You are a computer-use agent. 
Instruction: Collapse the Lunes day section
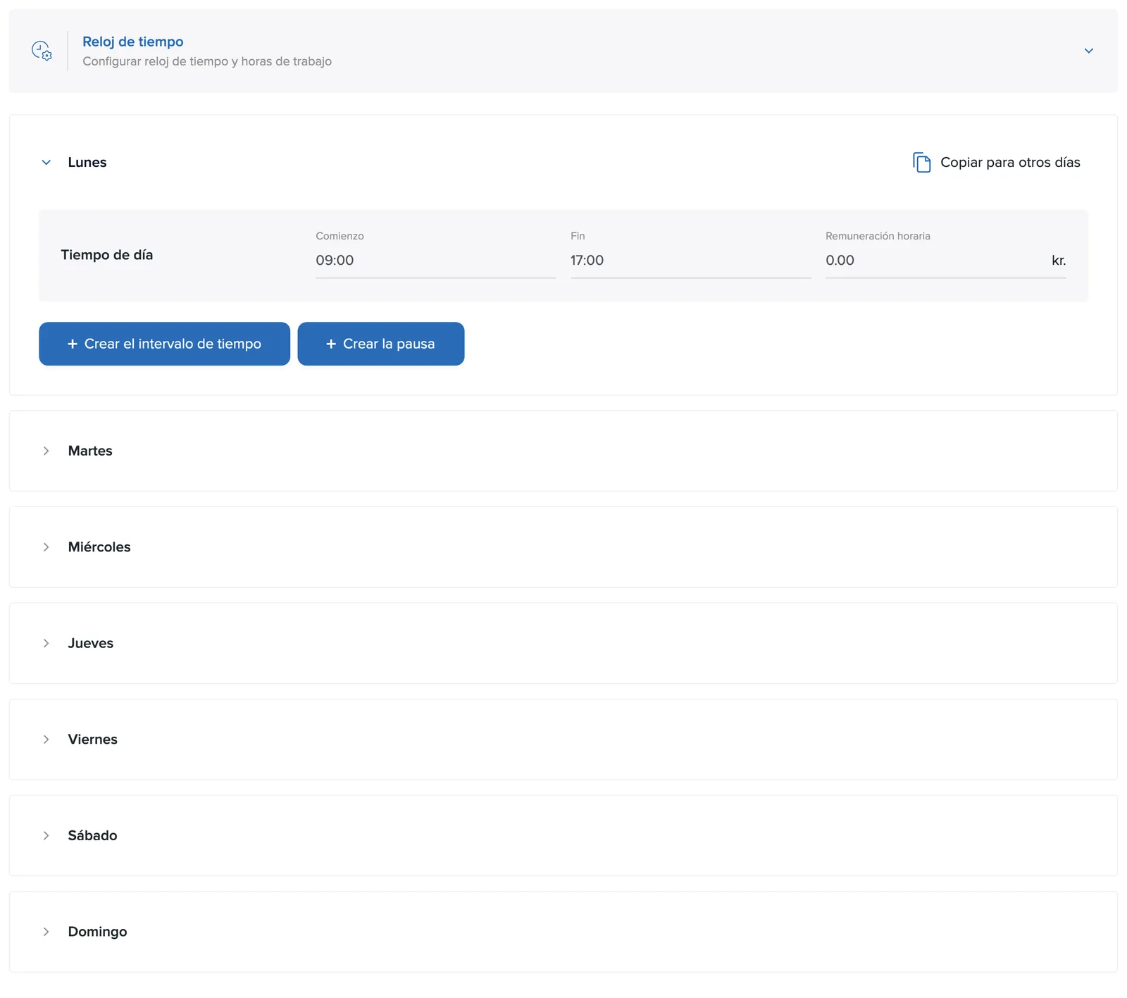[x=46, y=163]
